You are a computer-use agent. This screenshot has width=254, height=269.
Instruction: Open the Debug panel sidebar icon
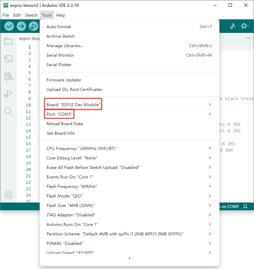8,94
